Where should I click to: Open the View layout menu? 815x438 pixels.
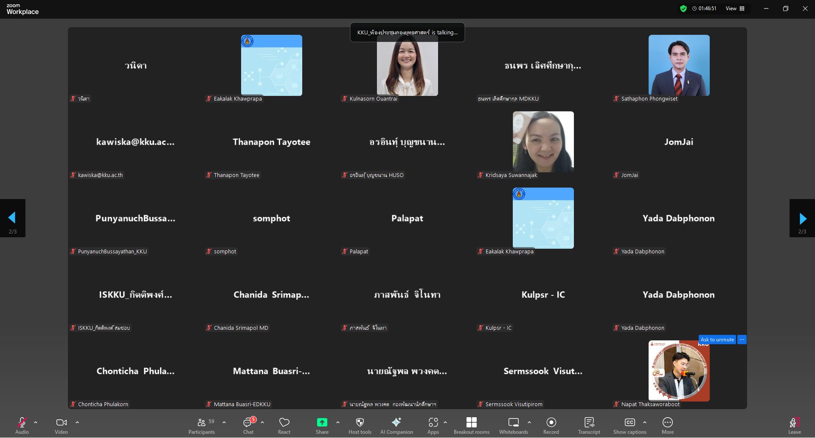point(735,8)
